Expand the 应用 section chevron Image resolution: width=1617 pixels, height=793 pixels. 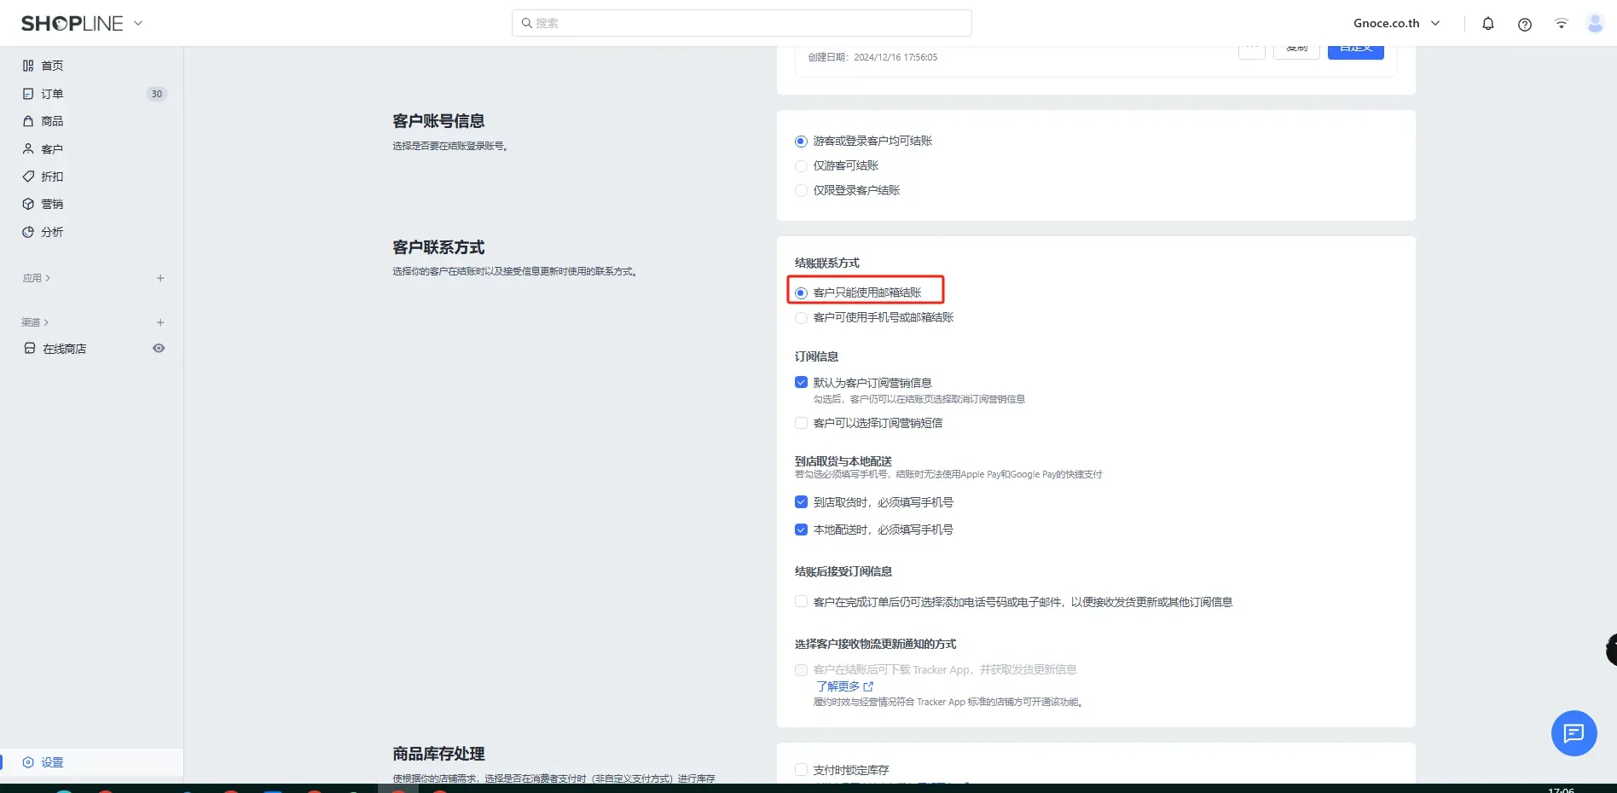click(x=48, y=278)
